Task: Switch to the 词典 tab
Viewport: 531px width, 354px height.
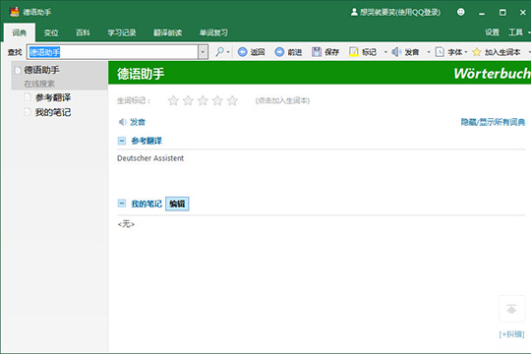Action: point(20,32)
